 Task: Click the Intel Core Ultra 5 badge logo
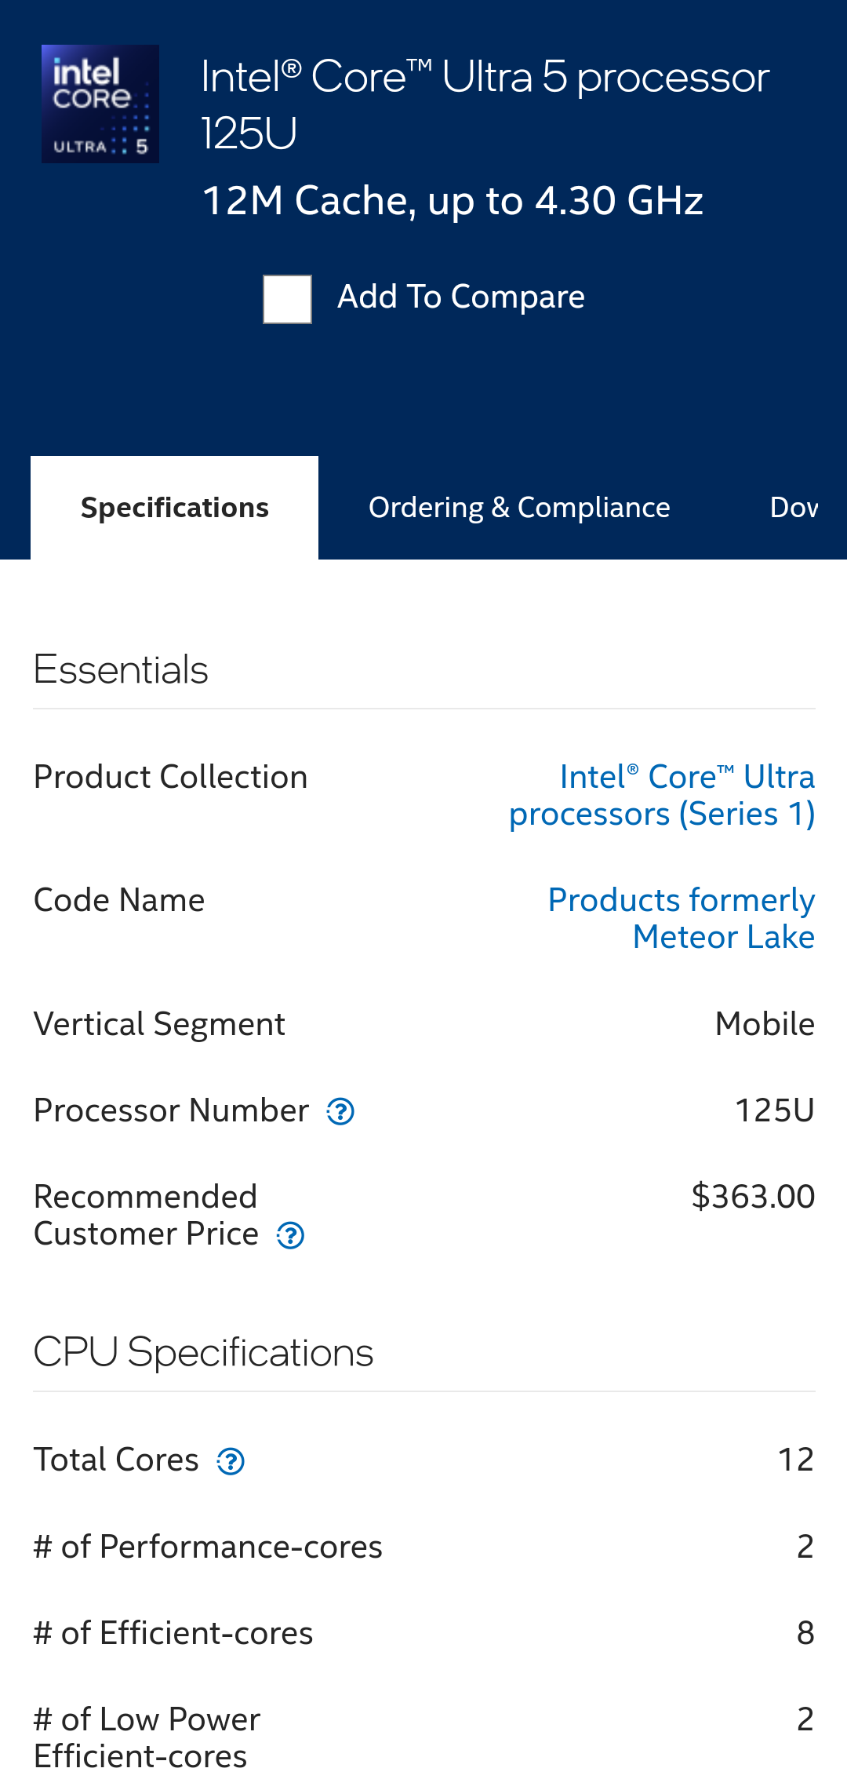(x=100, y=104)
